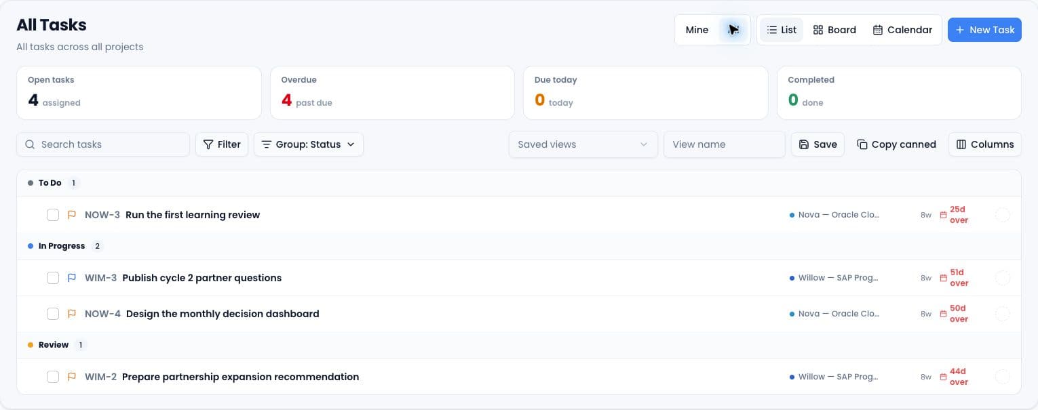Click the priority flag on NOW-4
The width and height of the screenshot is (1038, 410).
click(x=71, y=314)
